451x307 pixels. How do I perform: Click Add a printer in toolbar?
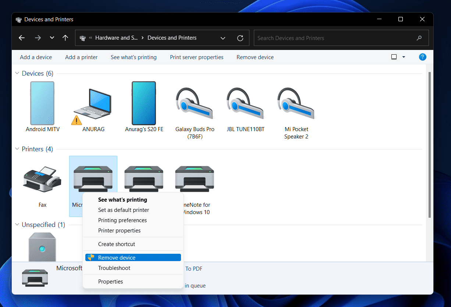(81, 57)
